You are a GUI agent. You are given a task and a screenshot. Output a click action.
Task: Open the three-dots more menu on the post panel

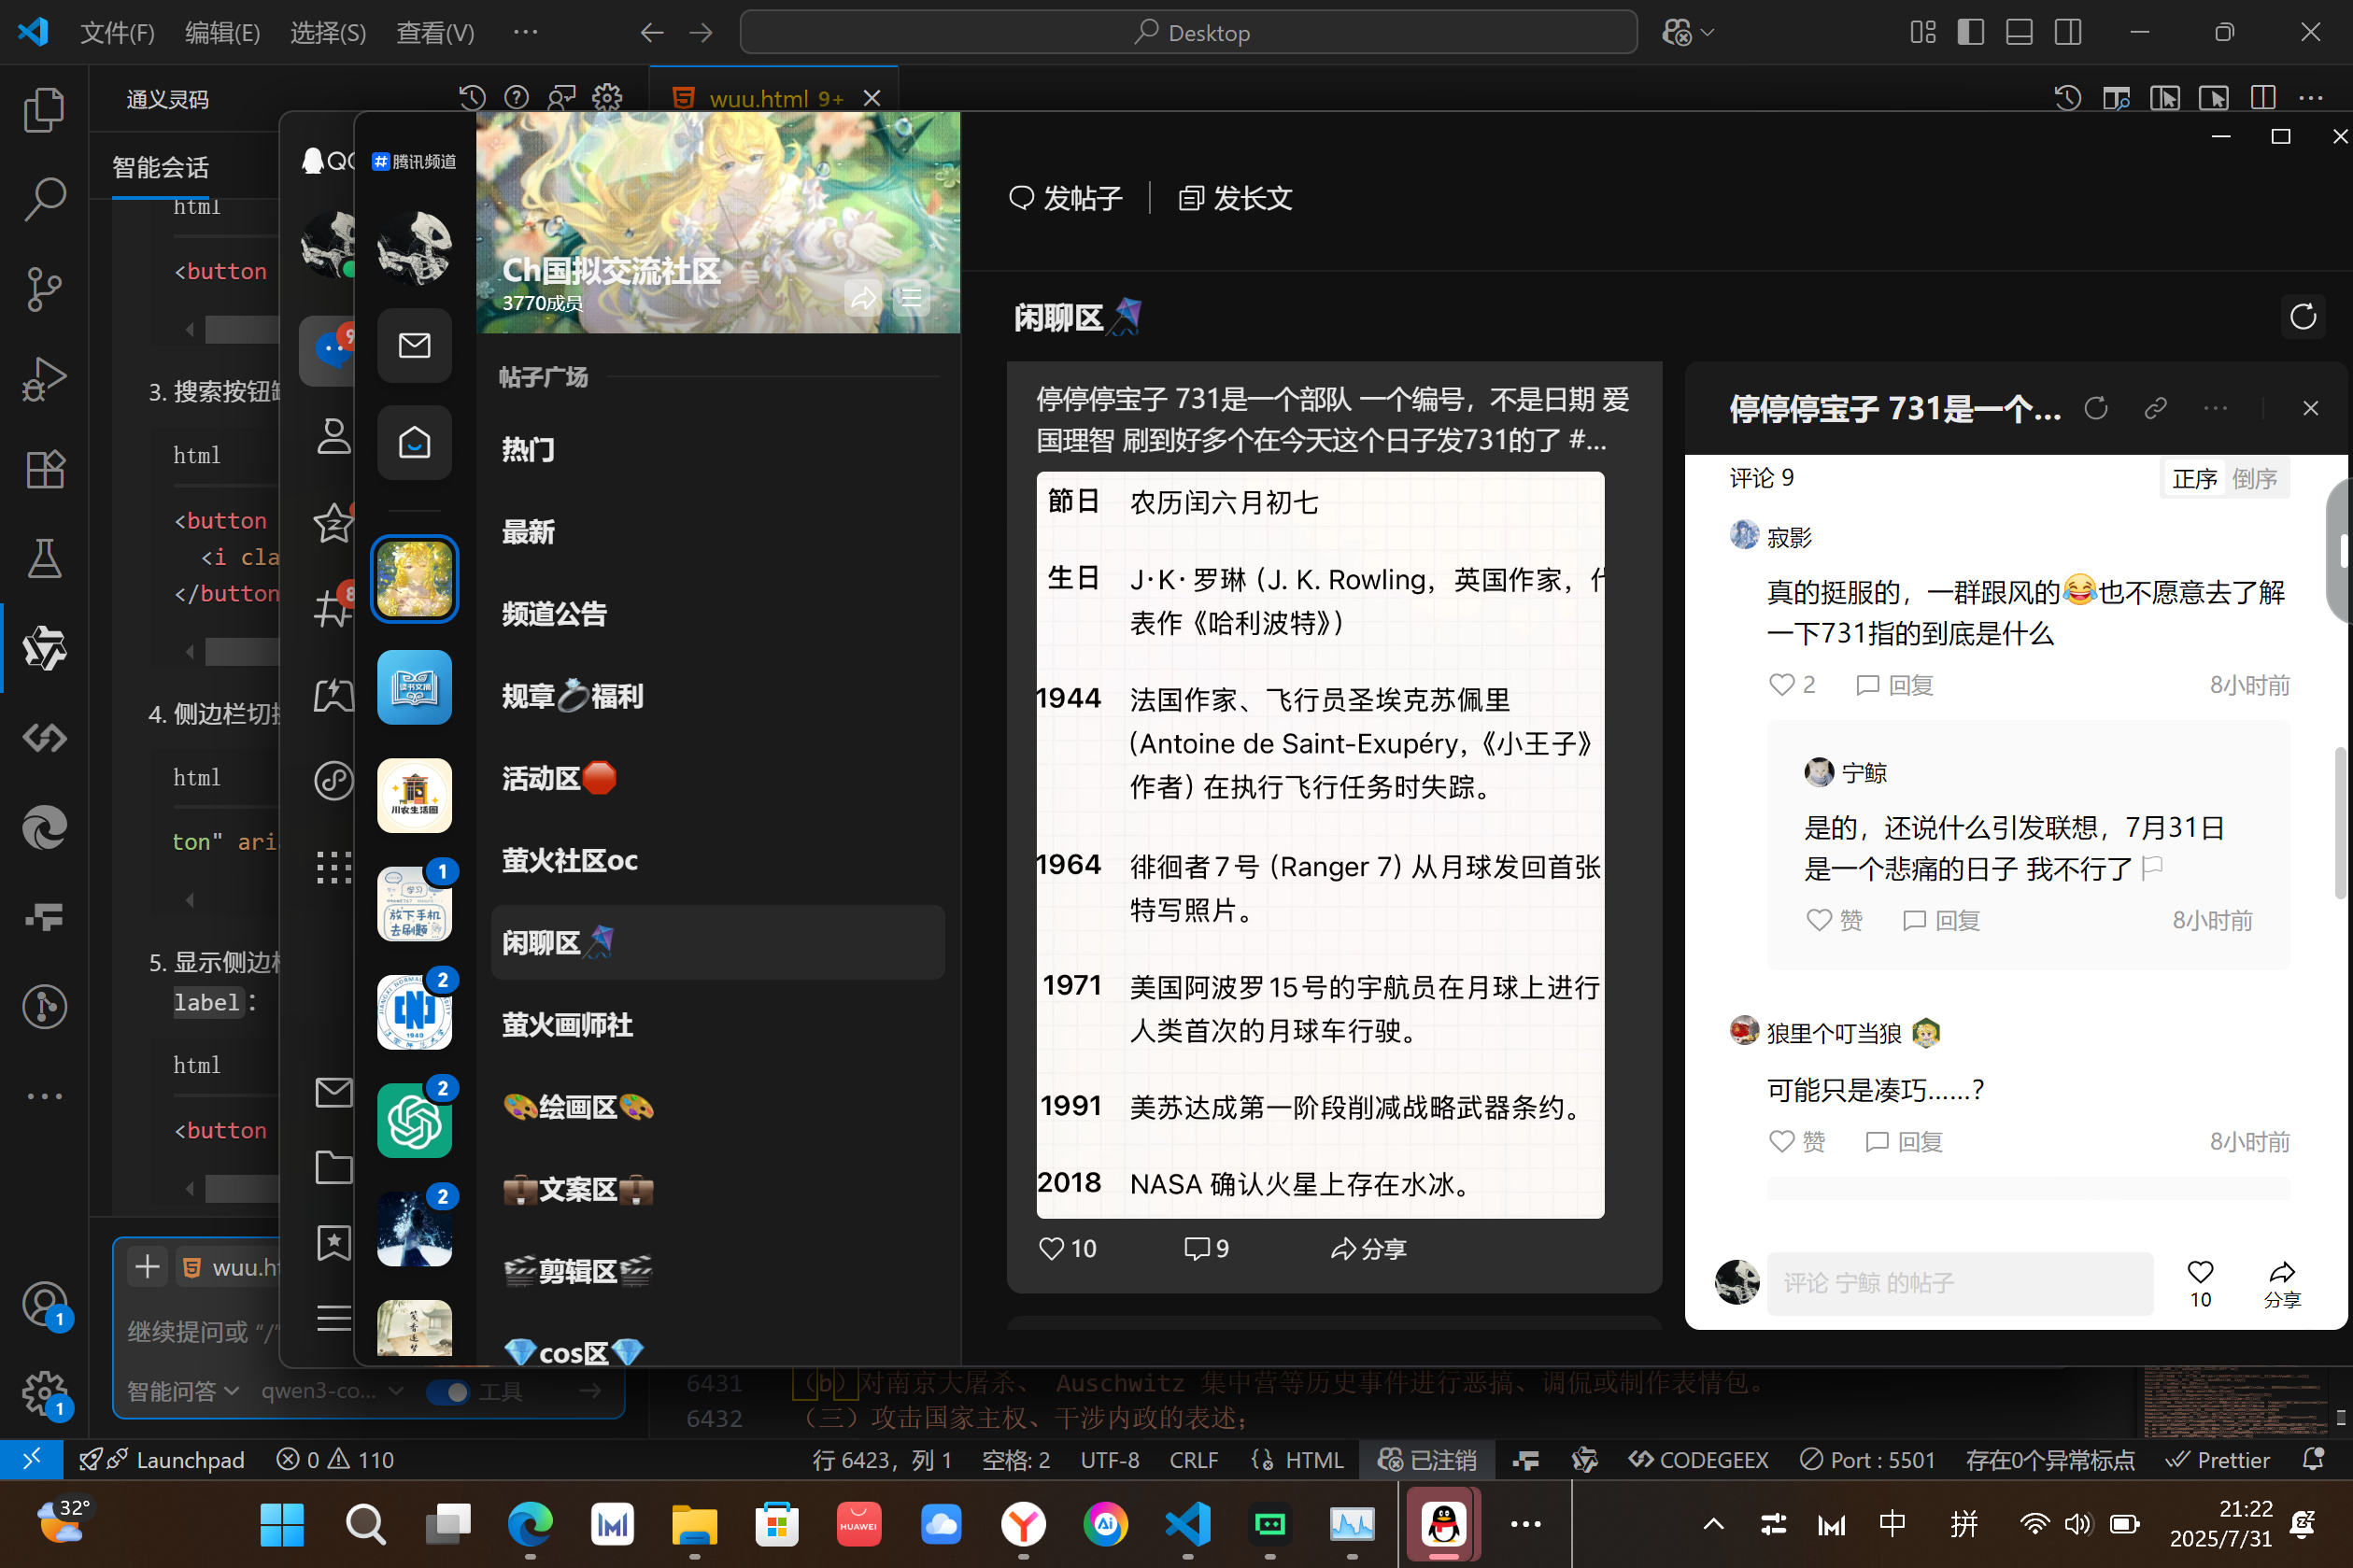[2215, 408]
